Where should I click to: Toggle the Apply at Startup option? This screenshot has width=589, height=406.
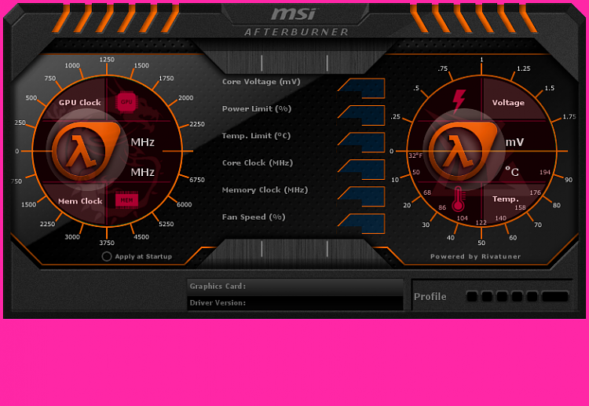pyautogui.click(x=107, y=257)
